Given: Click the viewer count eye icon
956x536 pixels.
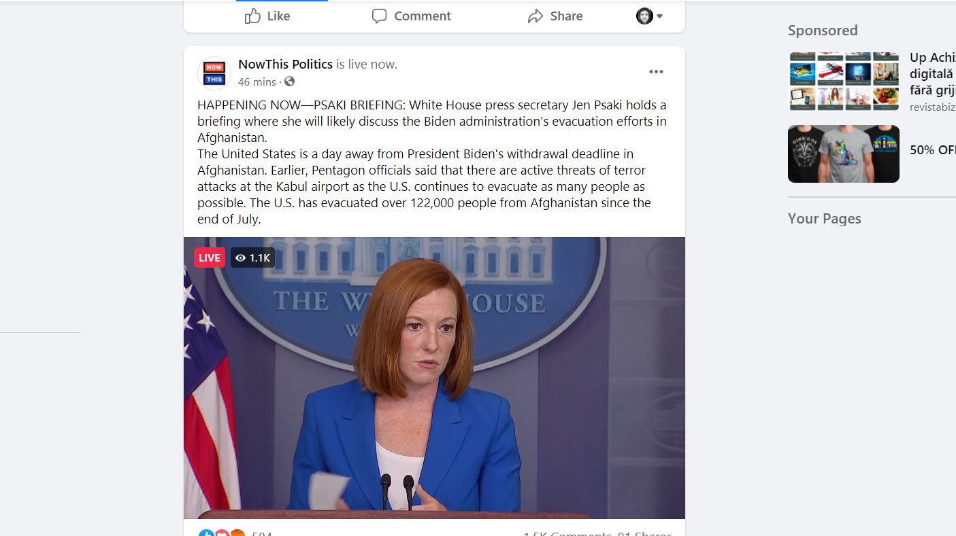Looking at the screenshot, I should tap(240, 257).
